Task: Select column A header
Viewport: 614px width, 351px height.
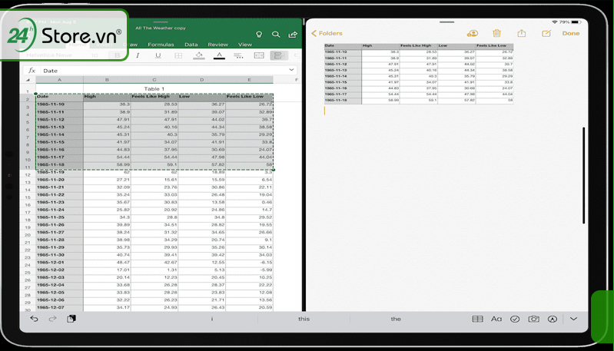Action: point(59,80)
